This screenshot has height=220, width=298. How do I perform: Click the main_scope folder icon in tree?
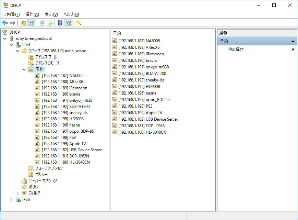(x=24, y=51)
